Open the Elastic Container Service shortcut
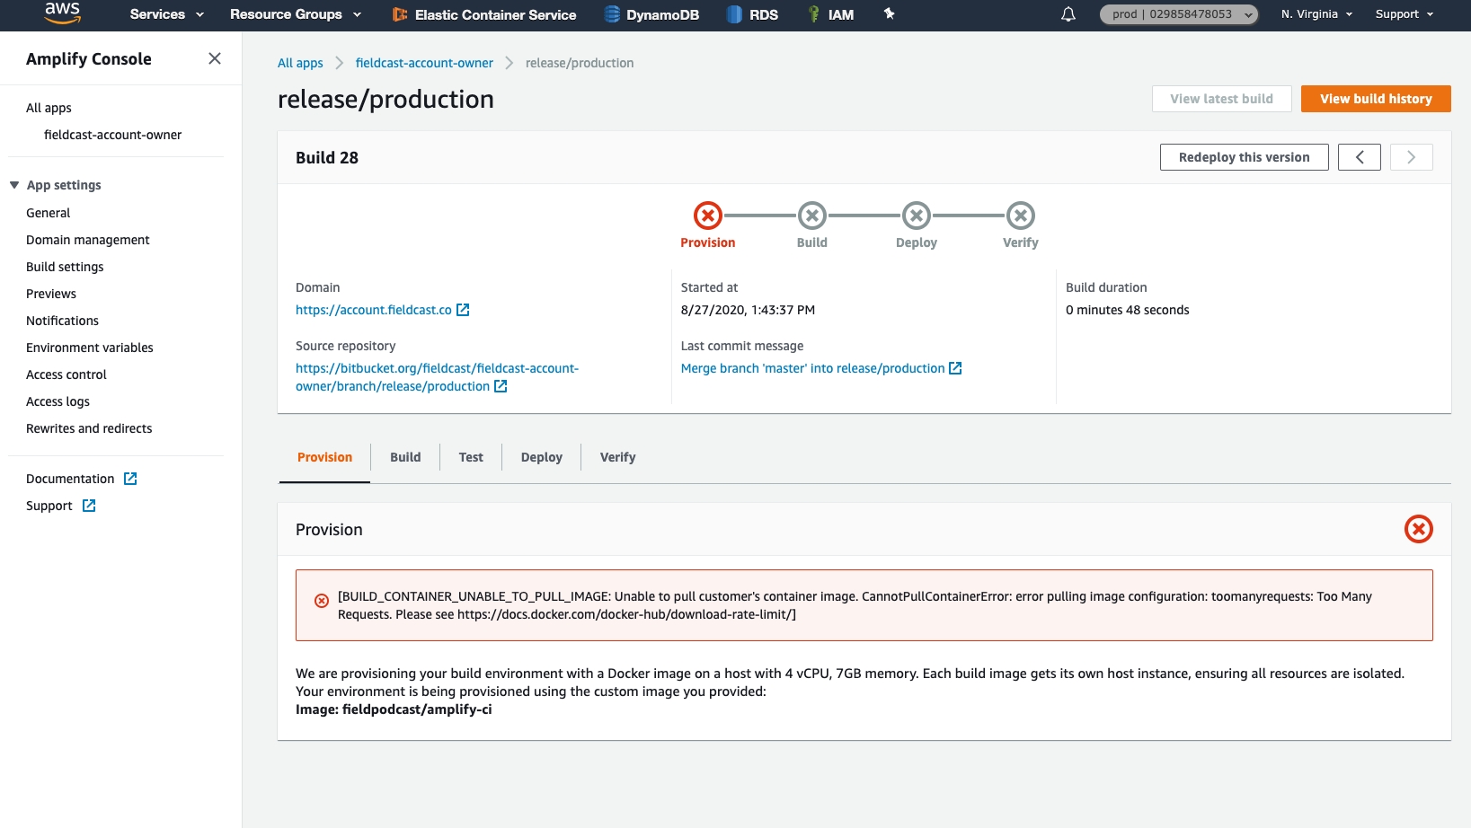1471x828 pixels. click(x=484, y=14)
